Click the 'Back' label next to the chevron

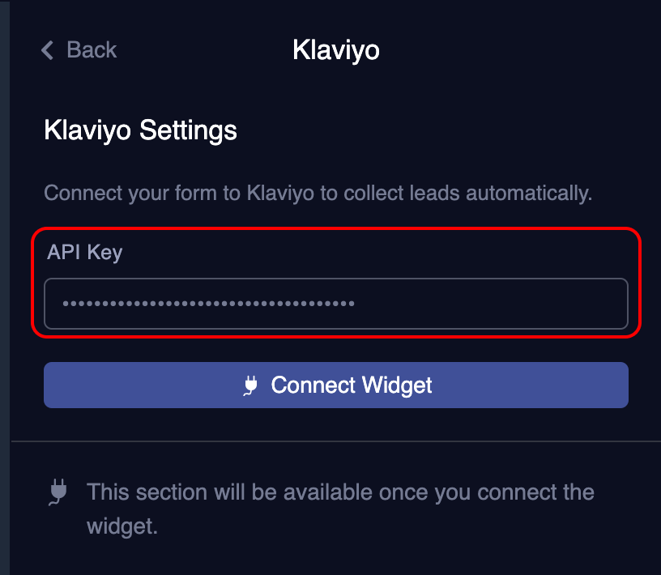(92, 50)
